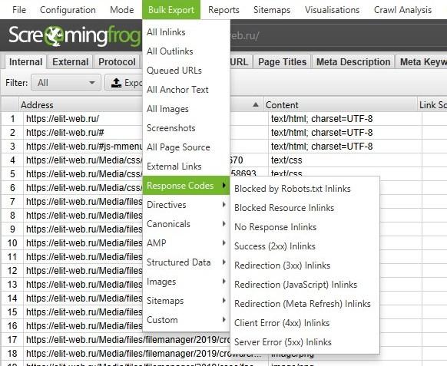This screenshot has width=447, height=366.
Task: Export Redirection (JavaScript) Inlinks
Action: click(x=305, y=285)
